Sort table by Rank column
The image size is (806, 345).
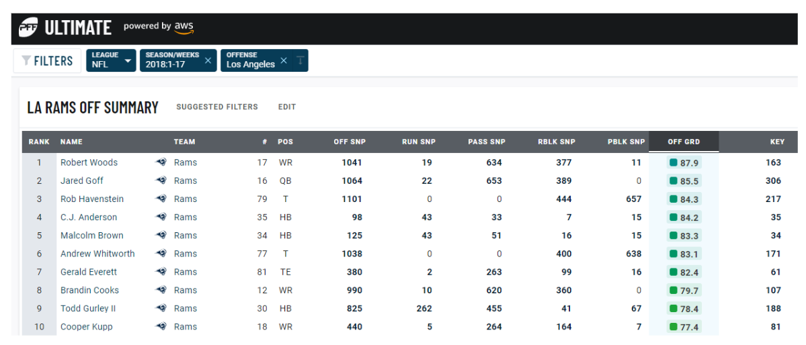(x=39, y=142)
